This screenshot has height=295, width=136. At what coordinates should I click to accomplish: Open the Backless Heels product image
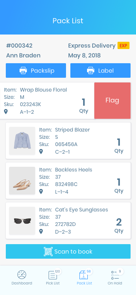click(x=22, y=181)
